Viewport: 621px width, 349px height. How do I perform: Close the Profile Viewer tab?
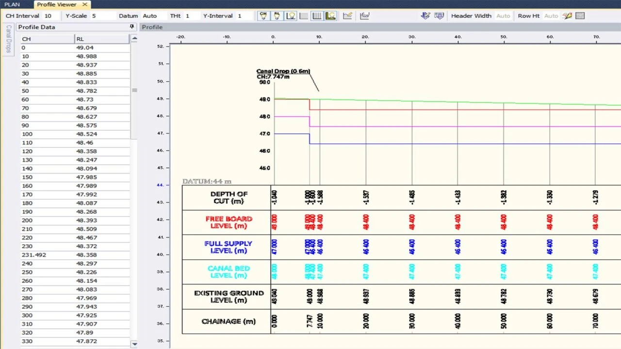click(x=85, y=4)
